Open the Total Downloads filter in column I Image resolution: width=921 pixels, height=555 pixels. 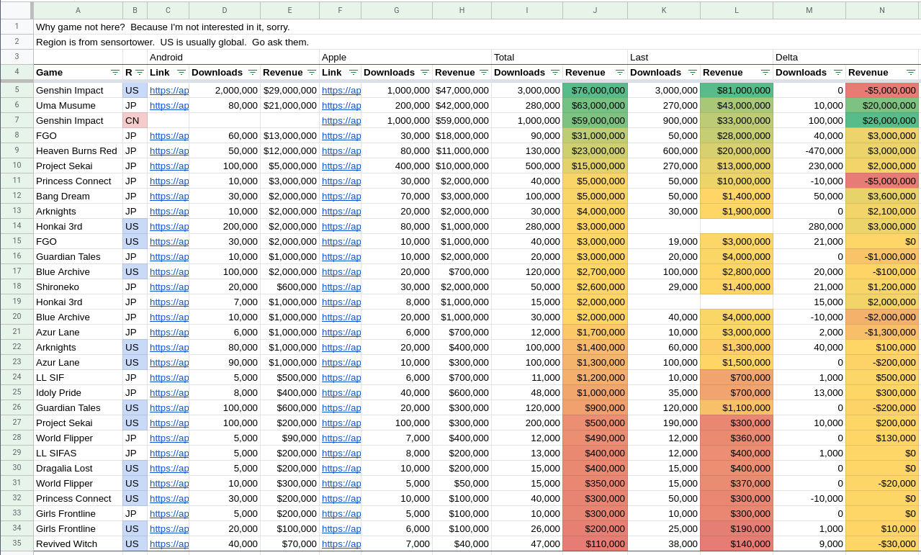coord(555,73)
